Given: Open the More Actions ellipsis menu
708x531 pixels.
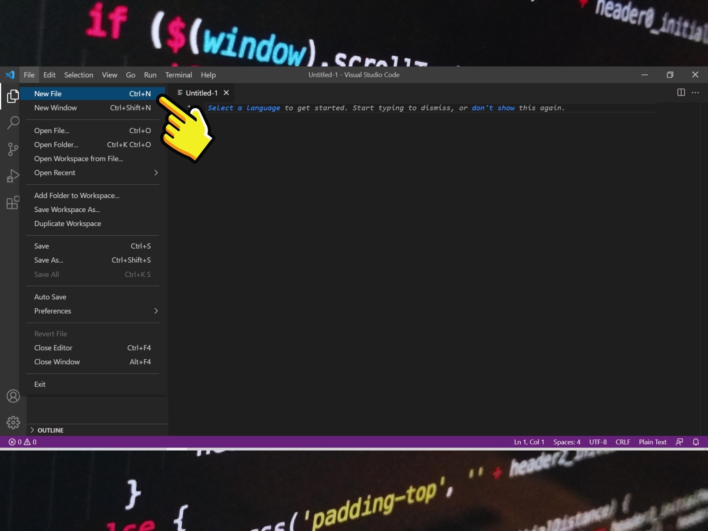Looking at the screenshot, I should (x=695, y=93).
